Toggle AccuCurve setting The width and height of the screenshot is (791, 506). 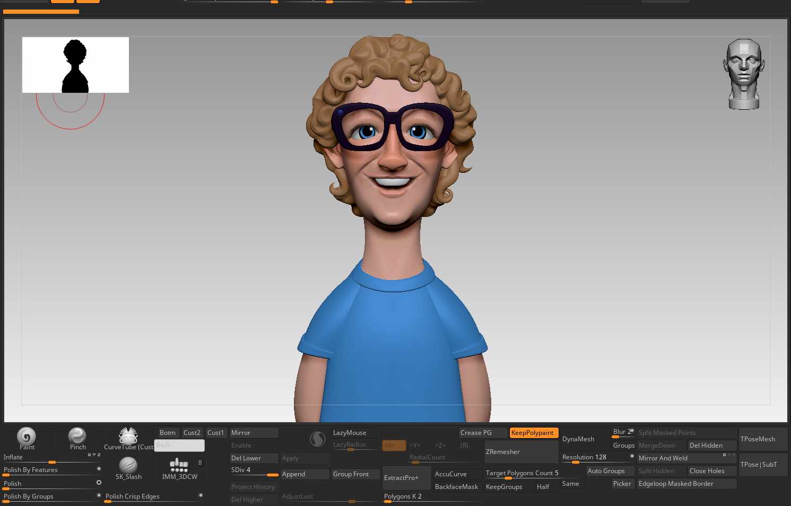451,474
